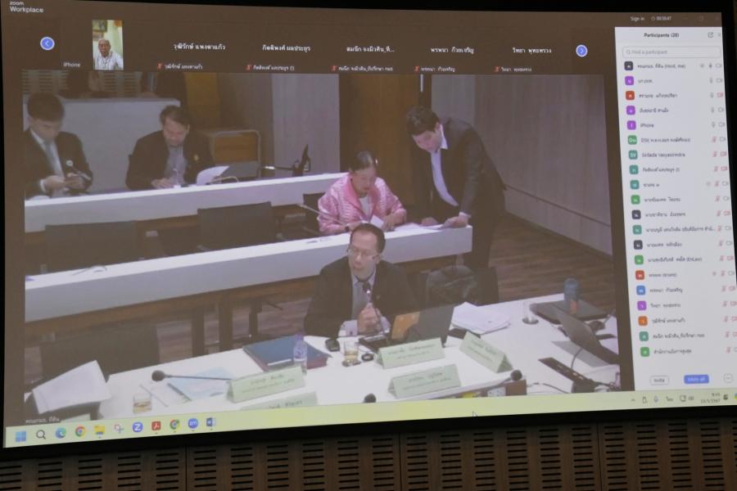The width and height of the screenshot is (737, 491).
Task: Open the Windows Start menu
Action: (x=20, y=435)
